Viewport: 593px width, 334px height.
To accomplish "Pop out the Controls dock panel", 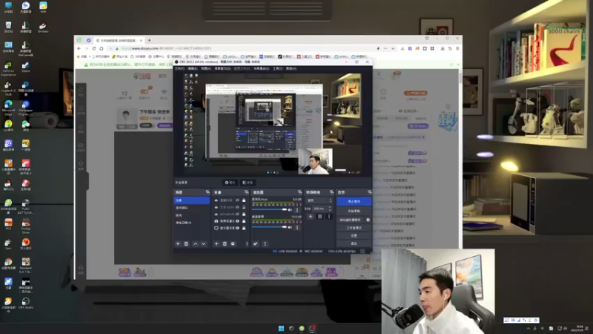I will tap(370, 192).
